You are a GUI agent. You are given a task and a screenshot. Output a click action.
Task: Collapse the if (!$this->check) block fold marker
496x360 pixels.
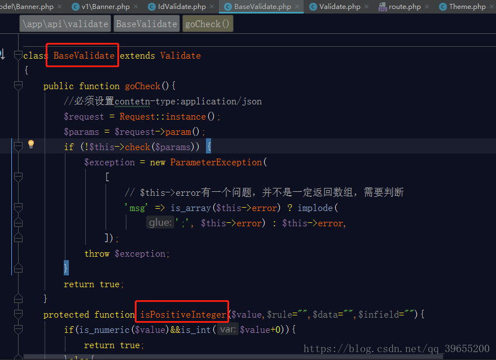[x=18, y=147]
